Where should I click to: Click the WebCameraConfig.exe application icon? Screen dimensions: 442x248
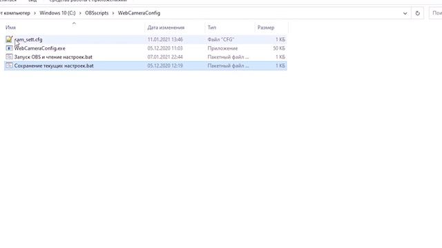click(9, 48)
